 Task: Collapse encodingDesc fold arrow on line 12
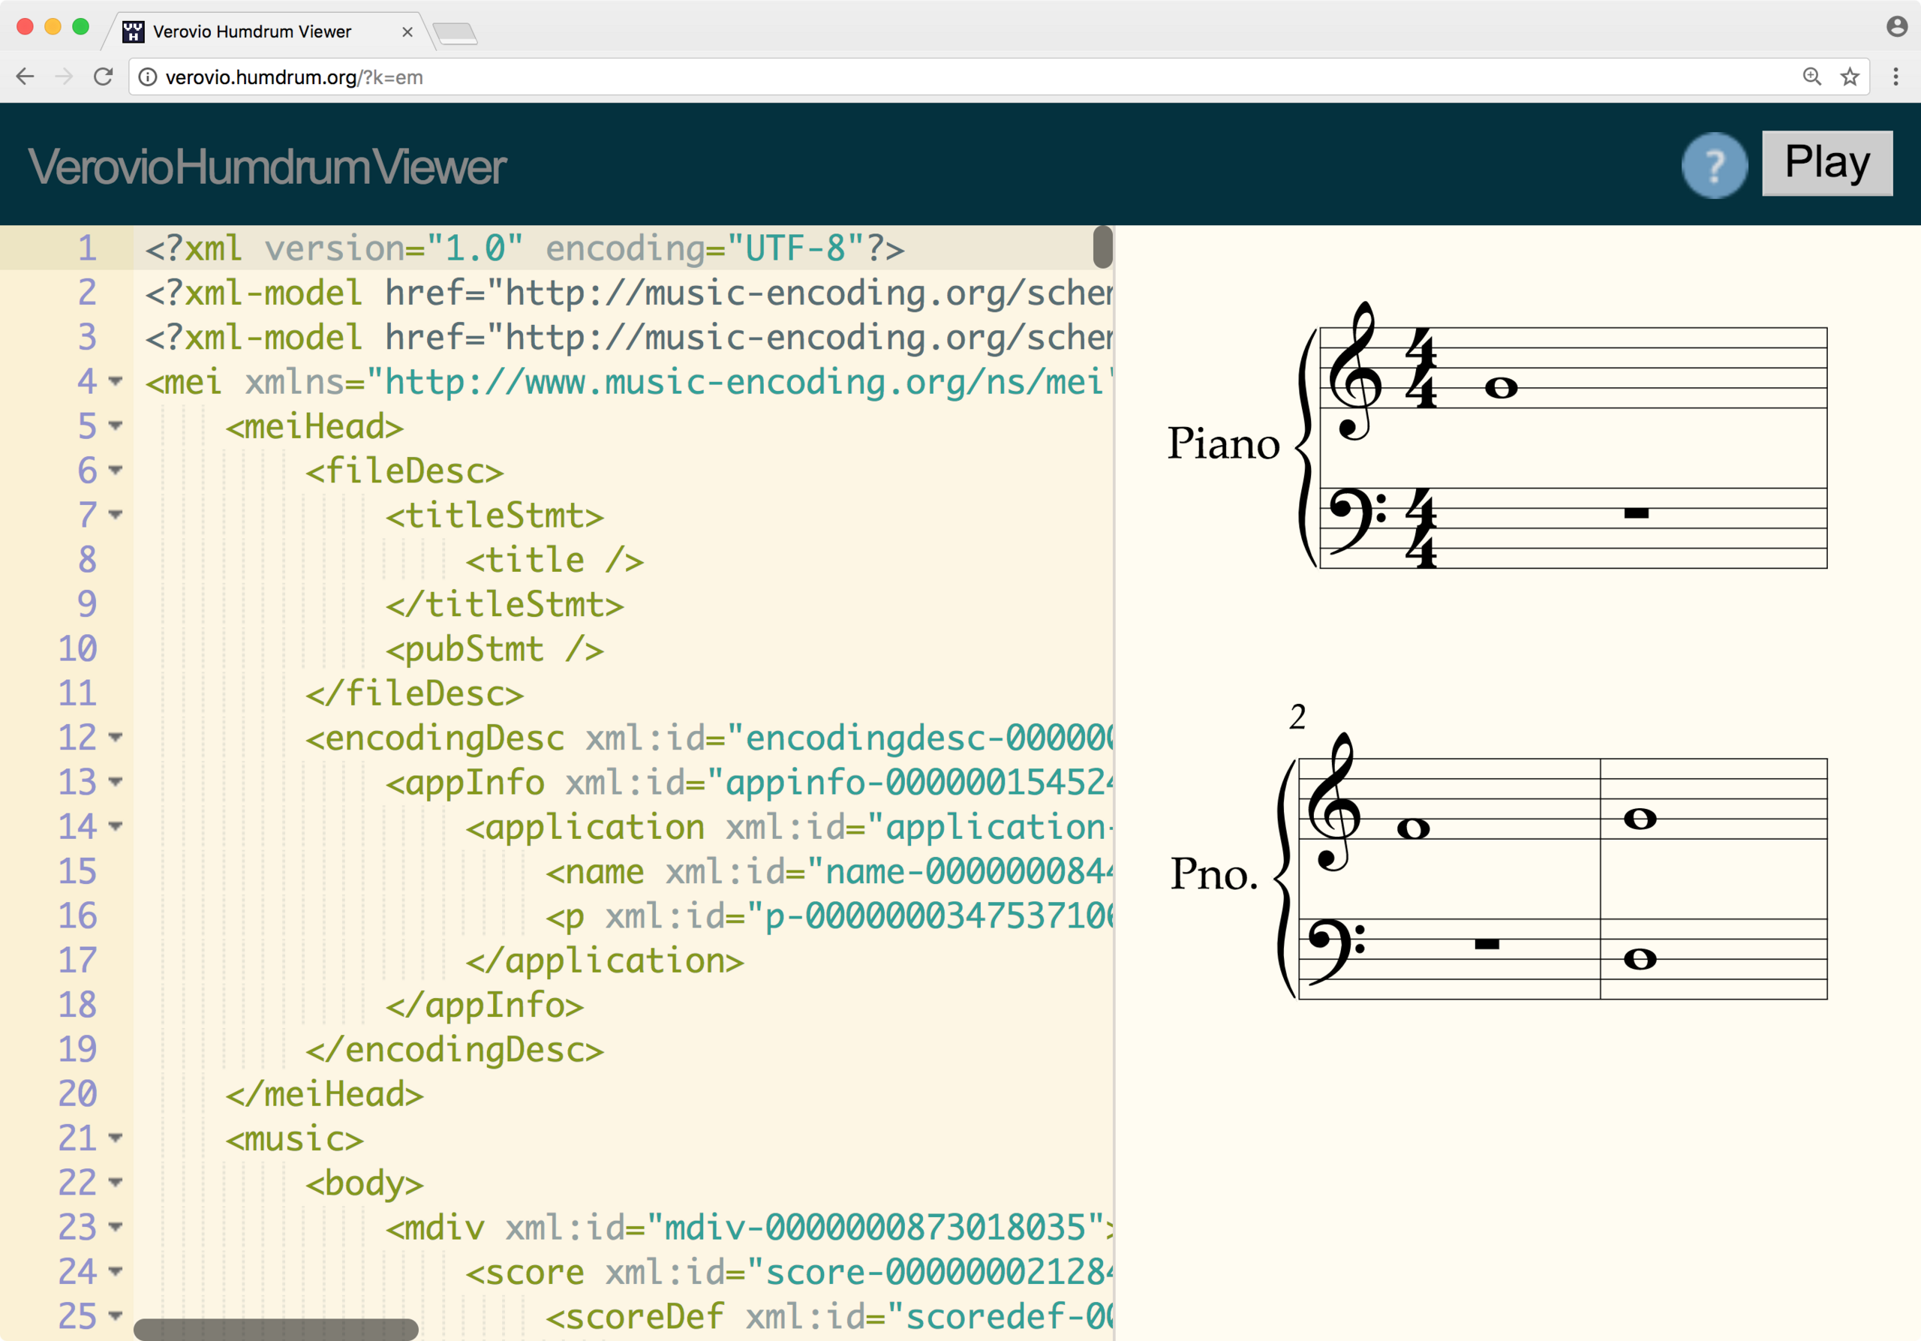tap(116, 737)
